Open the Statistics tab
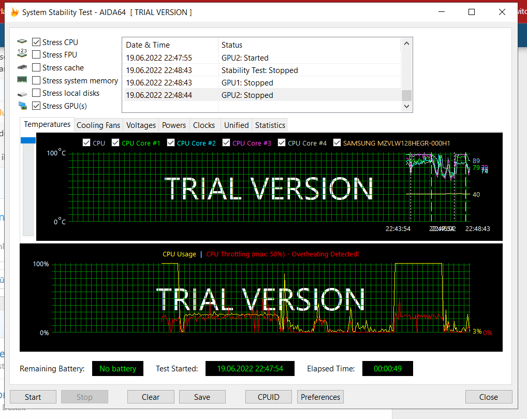Image resolution: width=527 pixels, height=419 pixels. pyautogui.click(x=270, y=125)
